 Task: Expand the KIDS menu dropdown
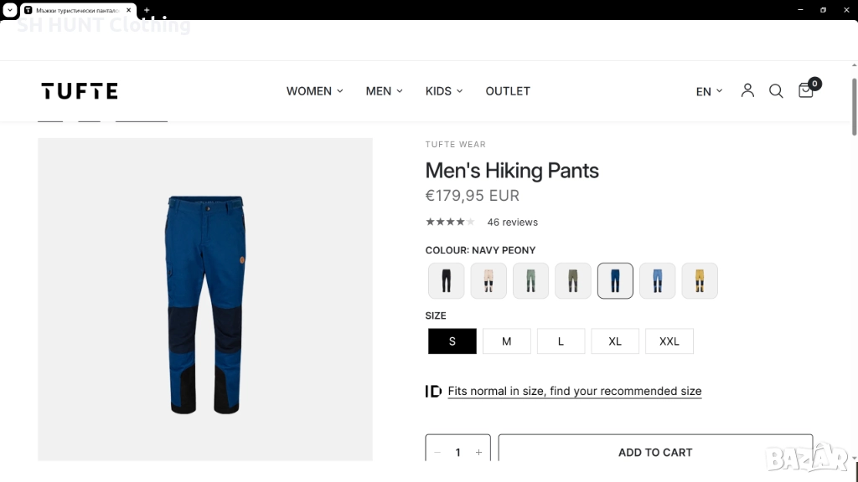[x=443, y=91]
